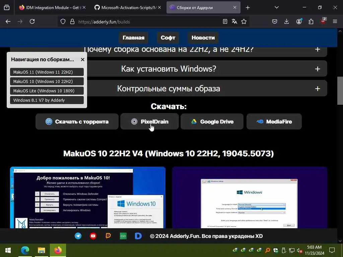Open a new browser tab

[248, 8]
